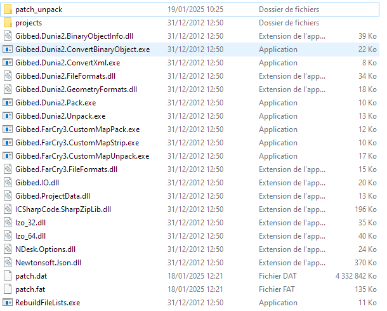Select file name Gibbed.Dunia2.Unpack.exe
Viewport: 387px width, 311px height.
(x=60, y=116)
